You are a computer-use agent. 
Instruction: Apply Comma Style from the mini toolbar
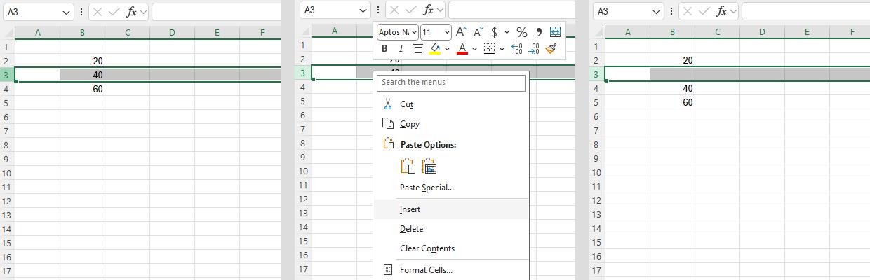[539, 32]
